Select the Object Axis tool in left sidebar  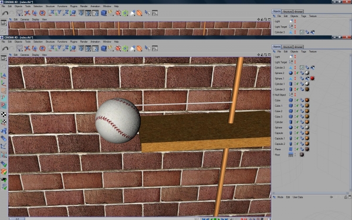tap(4, 83)
